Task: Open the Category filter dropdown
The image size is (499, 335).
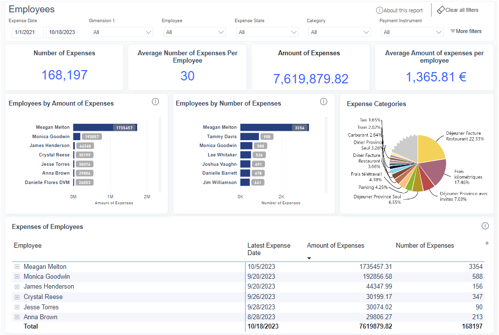Action: click(339, 32)
